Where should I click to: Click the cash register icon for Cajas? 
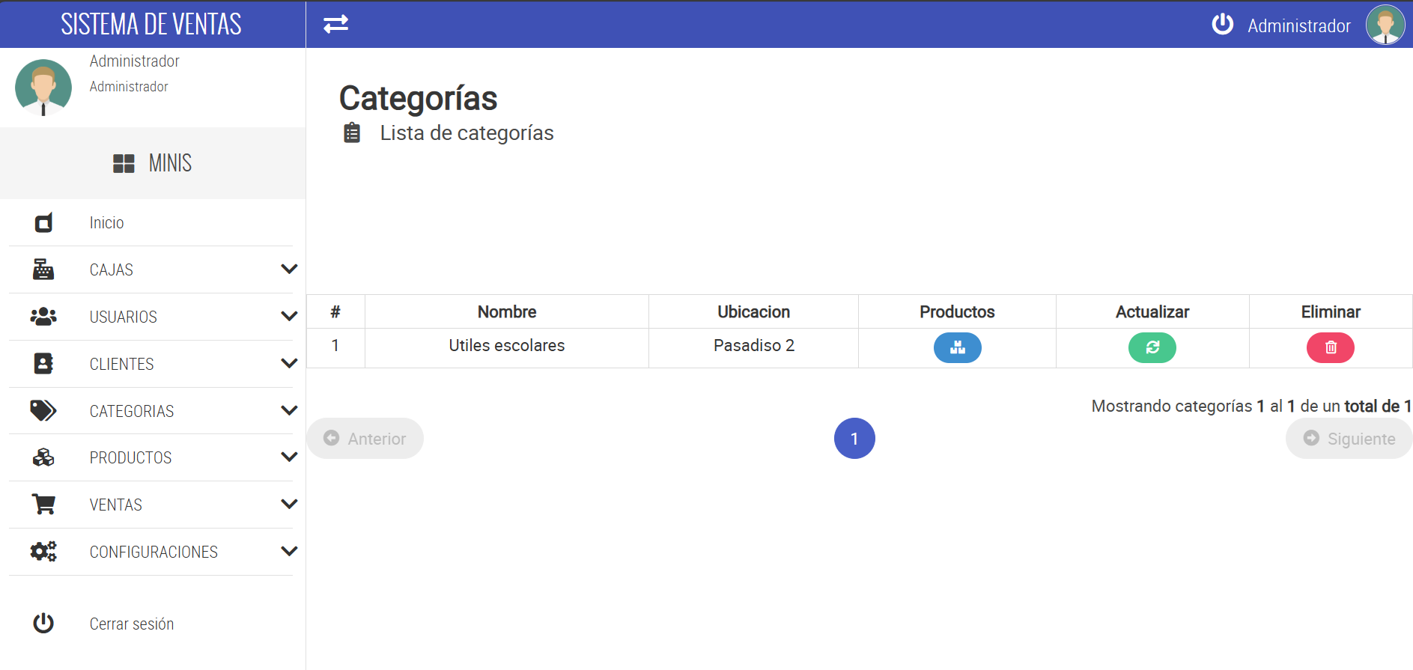pos(43,269)
